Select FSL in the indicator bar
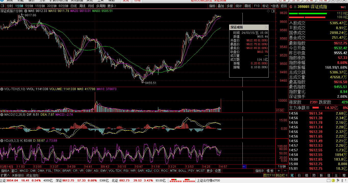 click(49, 171)
